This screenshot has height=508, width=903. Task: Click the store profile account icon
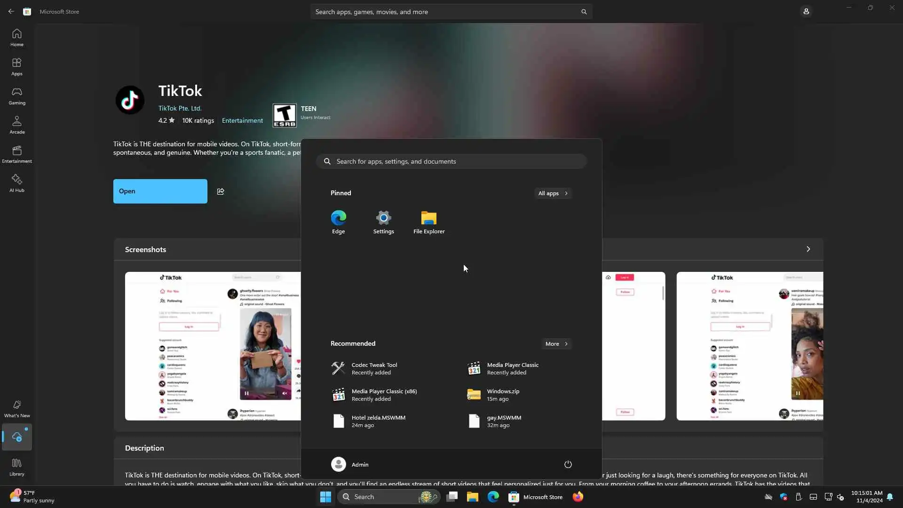tap(806, 12)
